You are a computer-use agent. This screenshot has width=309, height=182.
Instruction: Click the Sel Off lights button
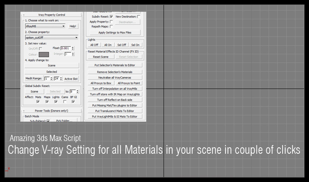[122, 45]
